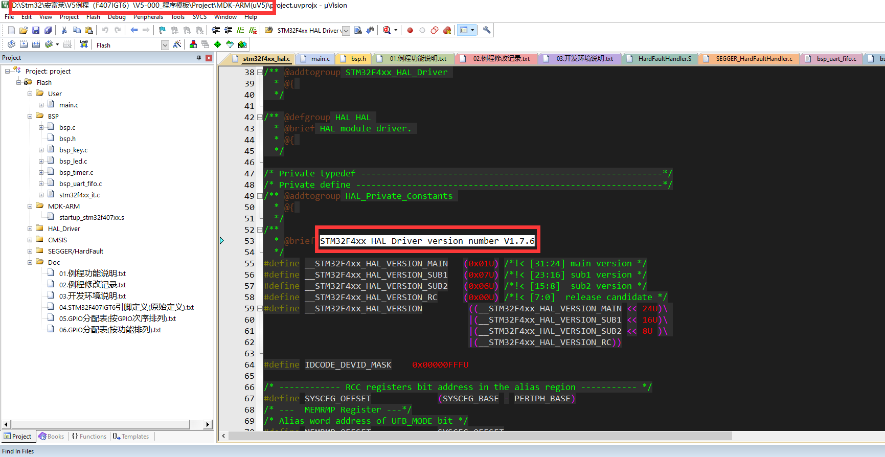The image size is (885, 457).
Task: Click the Project panel horizontal scrollbar
Action: pos(101,424)
